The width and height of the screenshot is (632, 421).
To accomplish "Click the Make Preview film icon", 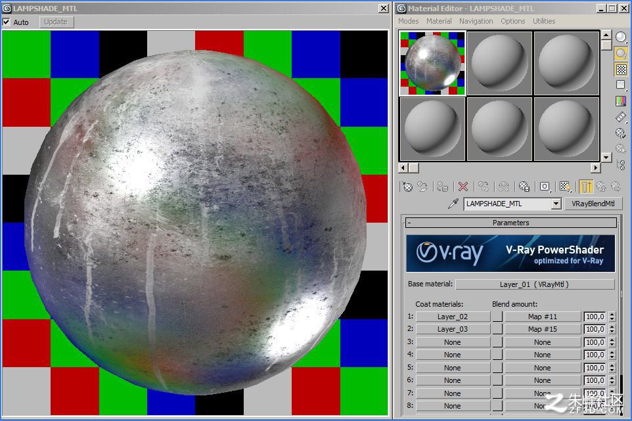I will click(x=621, y=117).
